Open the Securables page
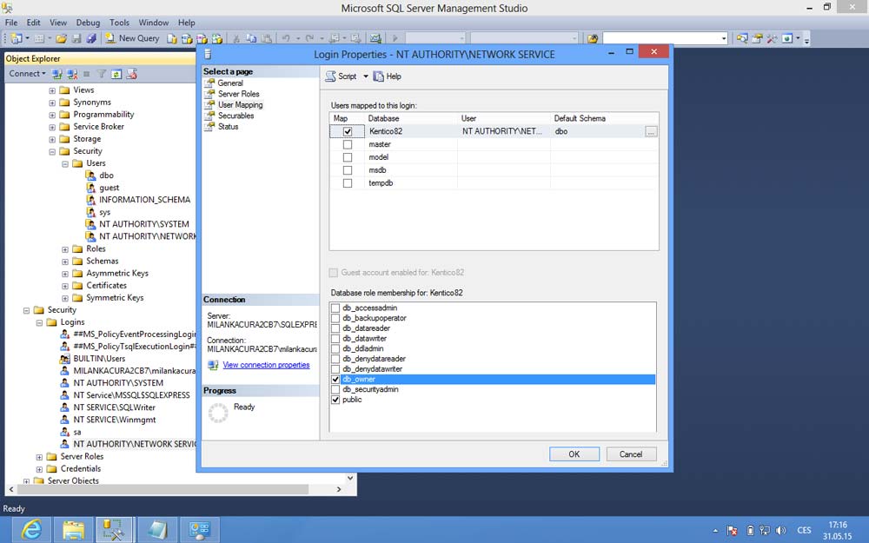 (235, 116)
